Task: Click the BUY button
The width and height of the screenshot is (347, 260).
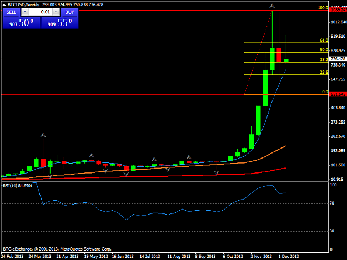Action: 69,12
